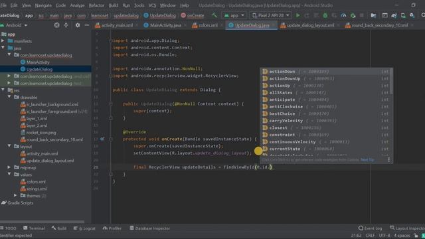
Task: Click the Select Opened File target icon
Action: (x=56, y=25)
